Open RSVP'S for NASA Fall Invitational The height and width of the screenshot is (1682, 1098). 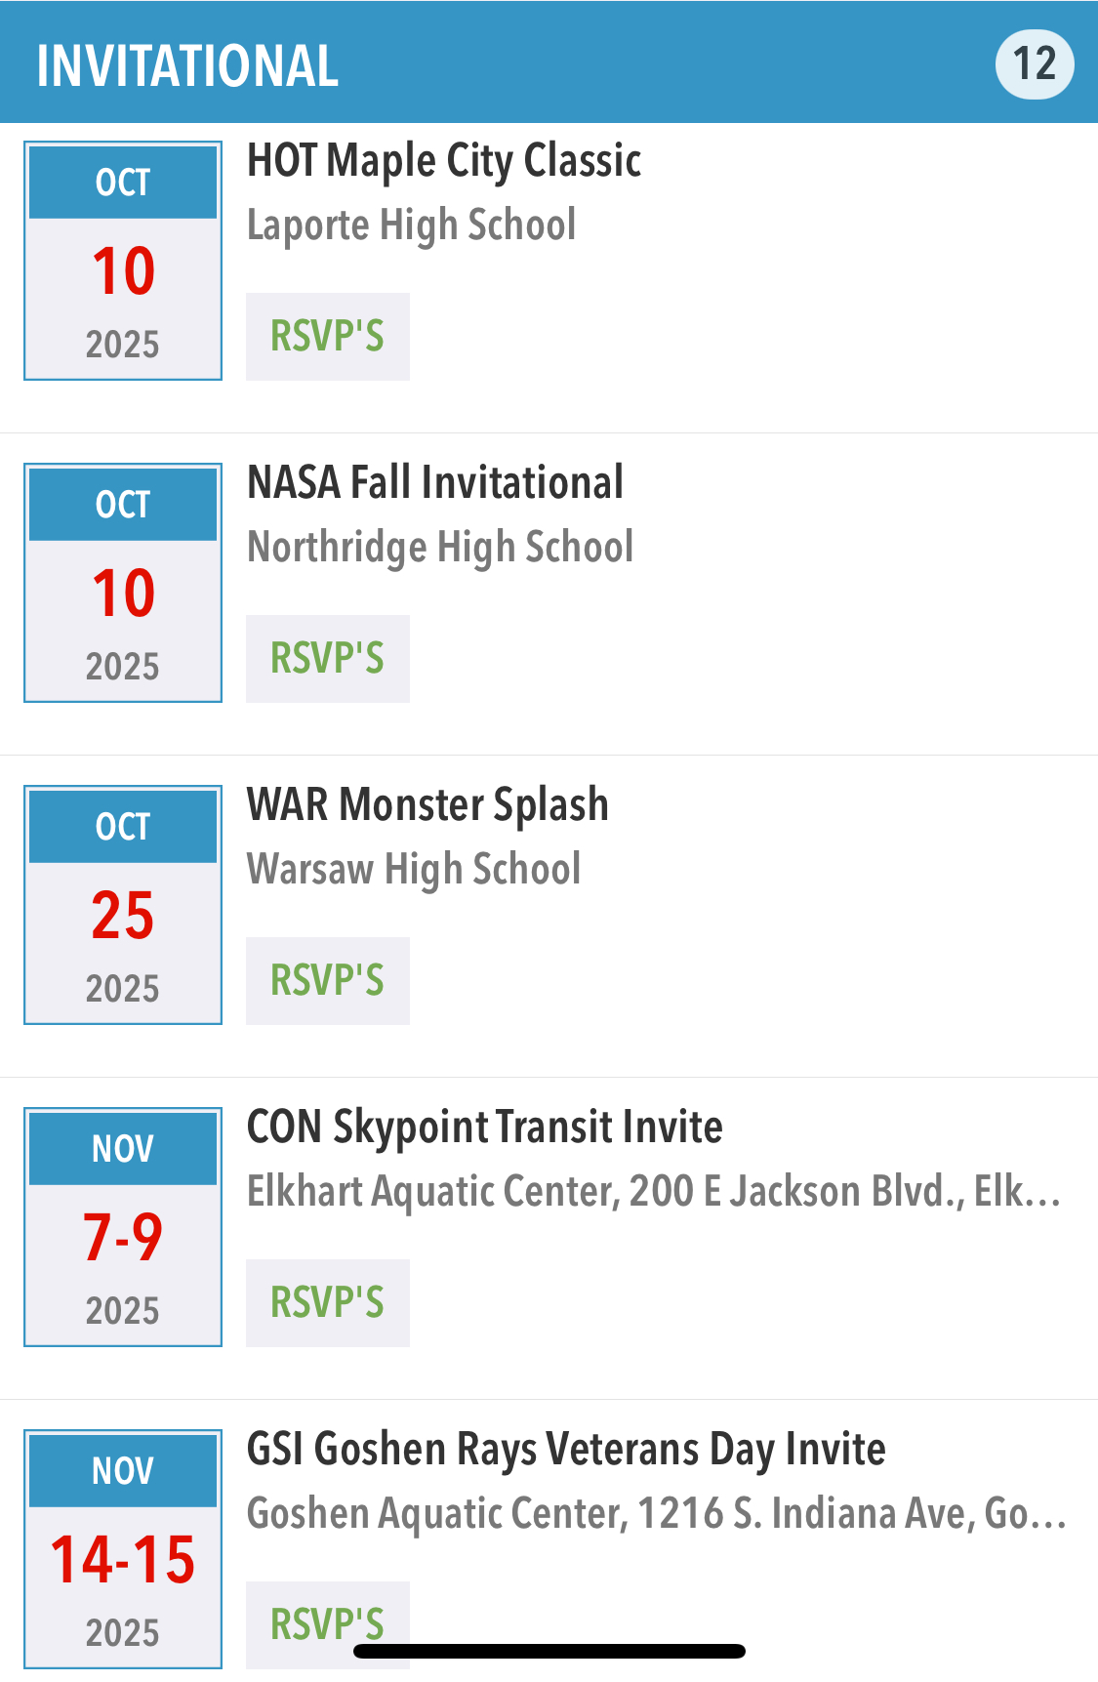(x=328, y=659)
